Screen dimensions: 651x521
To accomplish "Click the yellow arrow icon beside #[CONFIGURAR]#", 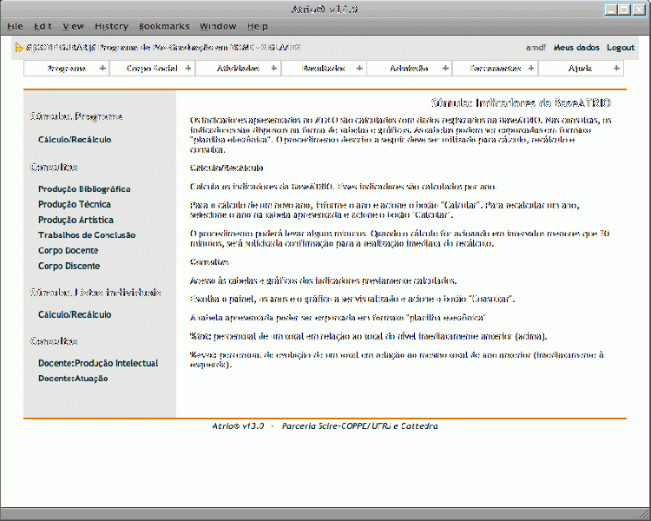I will pyautogui.click(x=19, y=48).
